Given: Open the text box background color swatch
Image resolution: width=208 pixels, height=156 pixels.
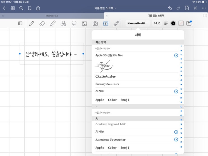Looking at the screenshot, I should [x=181, y=24].
